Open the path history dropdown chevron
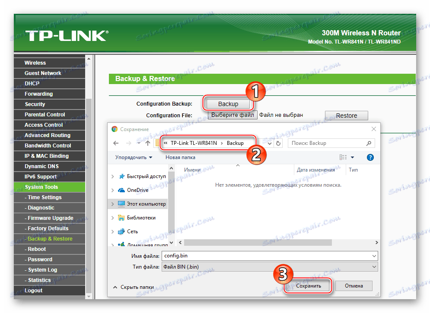 point(270,144)
